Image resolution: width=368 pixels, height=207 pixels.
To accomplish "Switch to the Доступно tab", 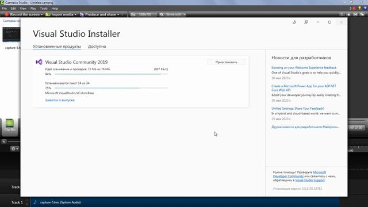I will [x=97, y=47].
